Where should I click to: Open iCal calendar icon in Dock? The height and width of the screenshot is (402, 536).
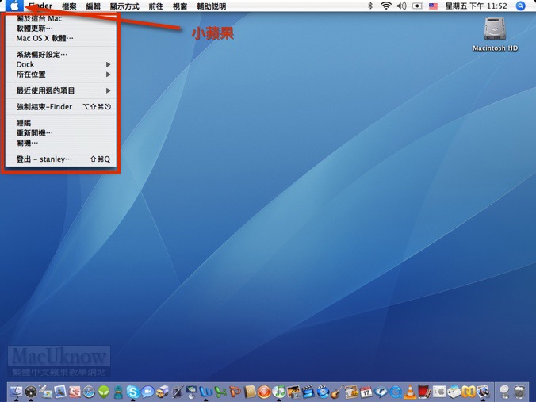click(x=366, y=392)
